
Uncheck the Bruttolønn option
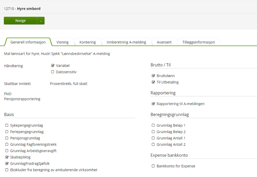(153, 76)
